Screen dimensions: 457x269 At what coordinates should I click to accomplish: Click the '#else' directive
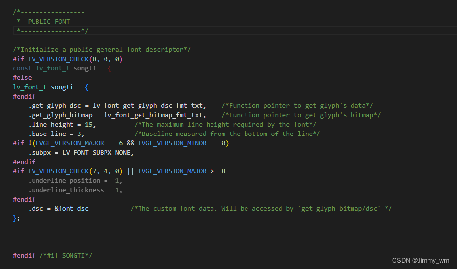click(x=22, y=78)
